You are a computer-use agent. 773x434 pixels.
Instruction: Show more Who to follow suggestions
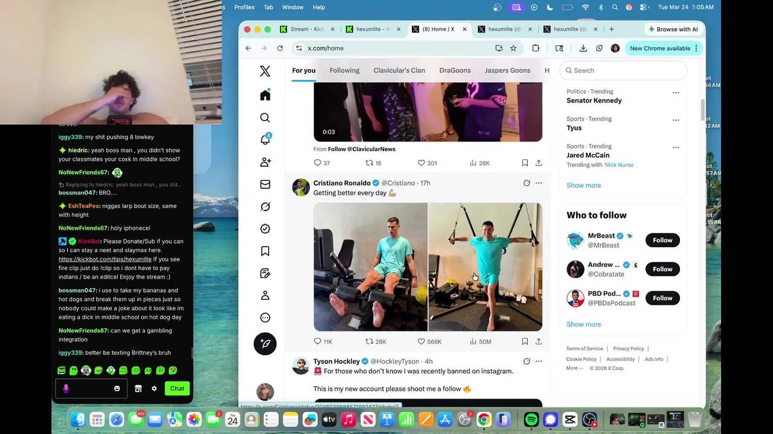click(x=583, y=324)
